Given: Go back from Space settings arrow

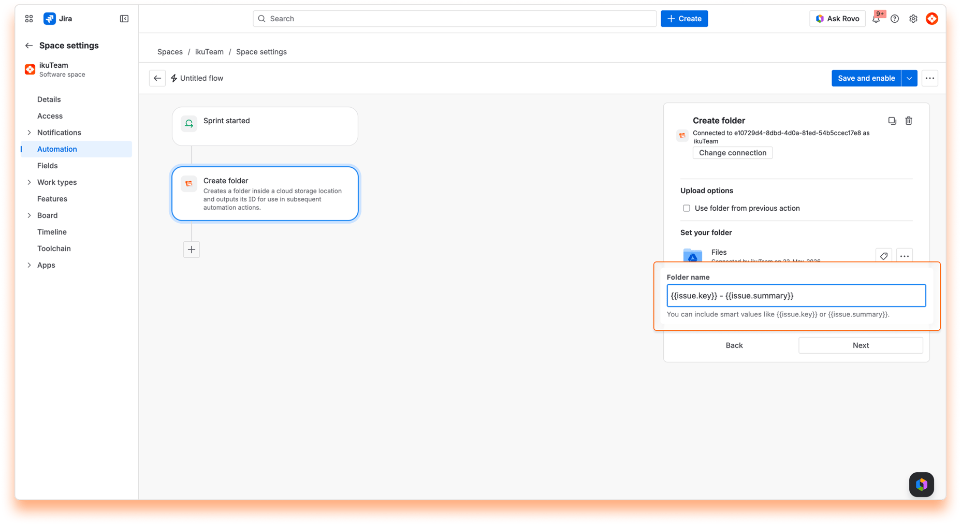Looking at the screenshot, I should pyautogui.click(x=29, y=46).
